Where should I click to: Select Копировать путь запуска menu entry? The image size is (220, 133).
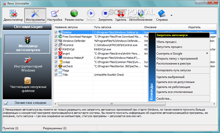[x=182, y=70]
